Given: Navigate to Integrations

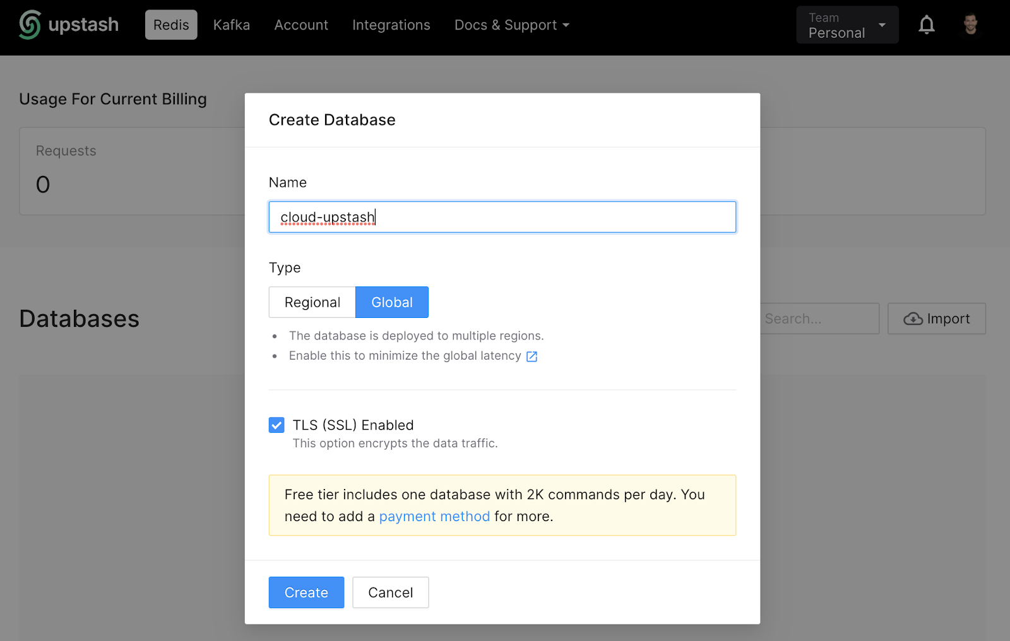Looking at the screenshot, I should [391, 25].
